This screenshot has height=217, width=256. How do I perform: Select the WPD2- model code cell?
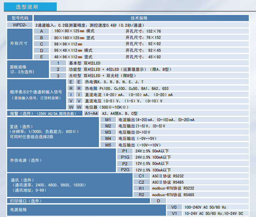point(20,25)
